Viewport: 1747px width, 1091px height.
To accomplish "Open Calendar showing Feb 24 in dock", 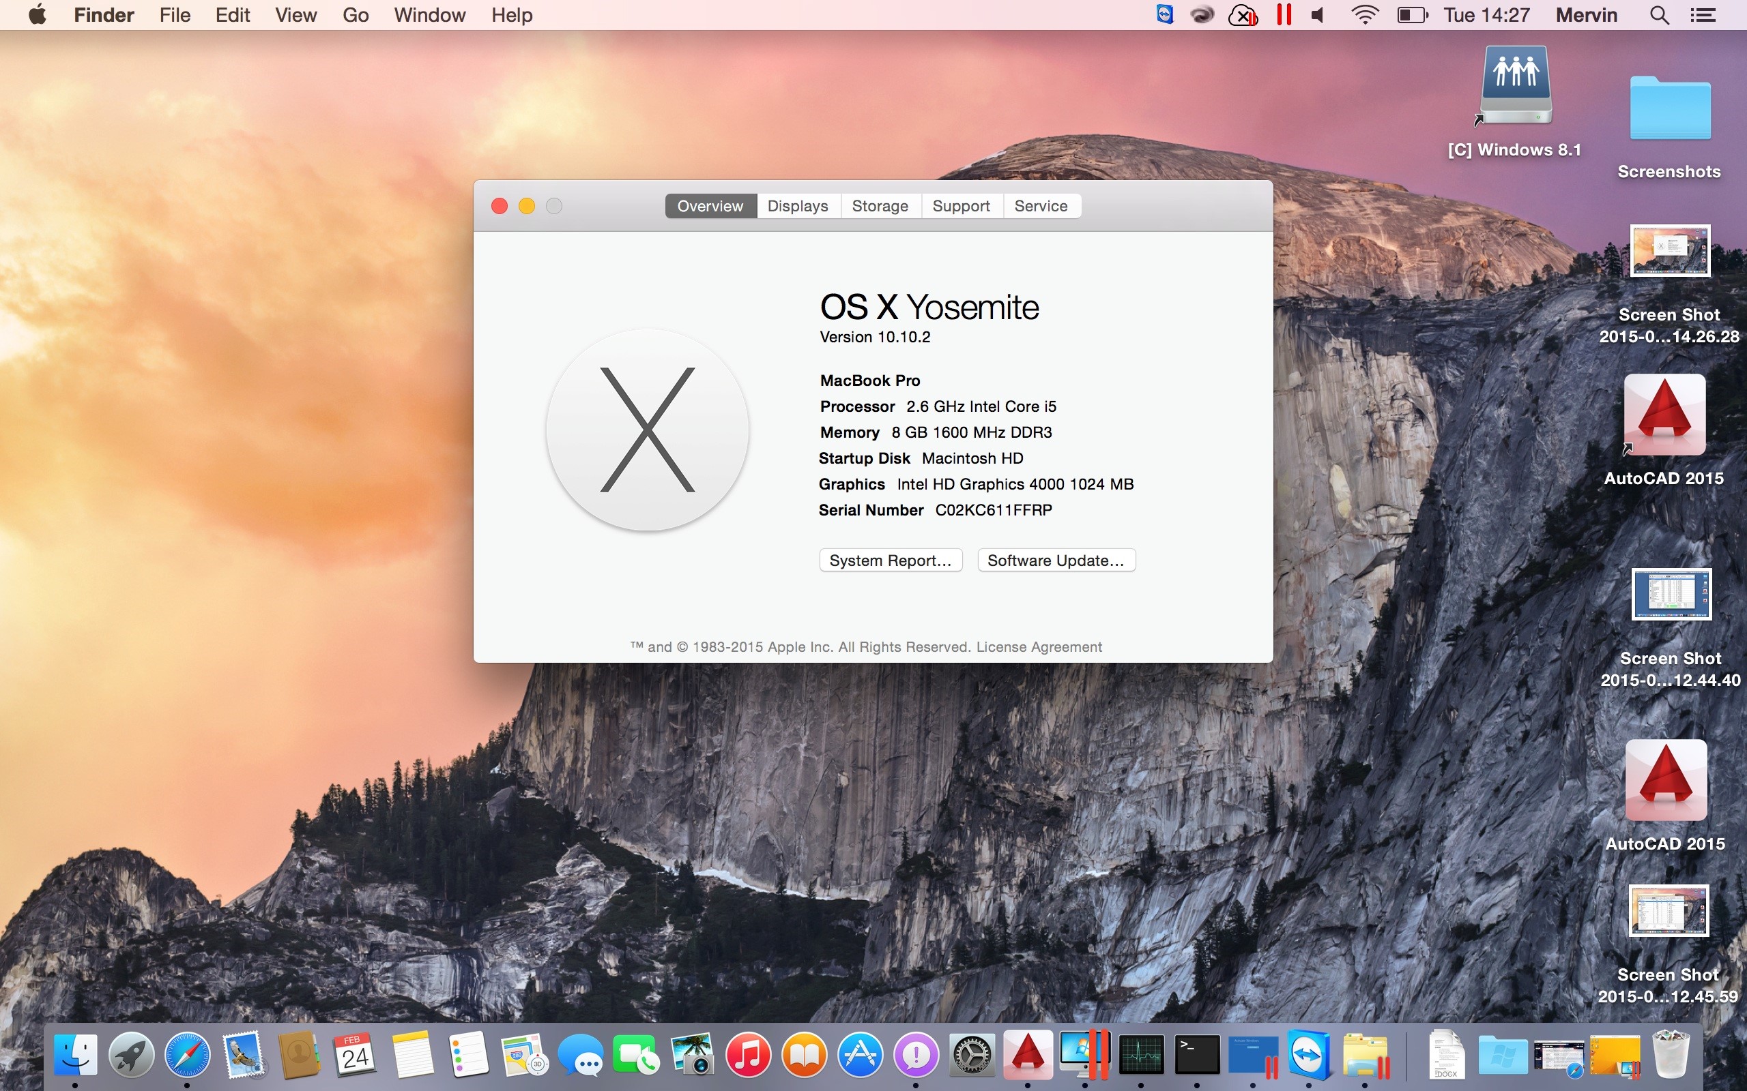I will (355, 1055).
